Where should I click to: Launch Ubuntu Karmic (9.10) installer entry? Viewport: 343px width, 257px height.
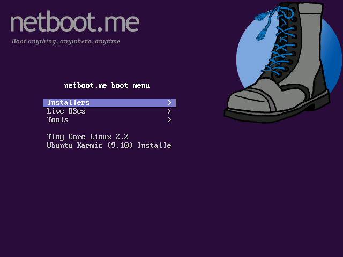tap(109, 146)
